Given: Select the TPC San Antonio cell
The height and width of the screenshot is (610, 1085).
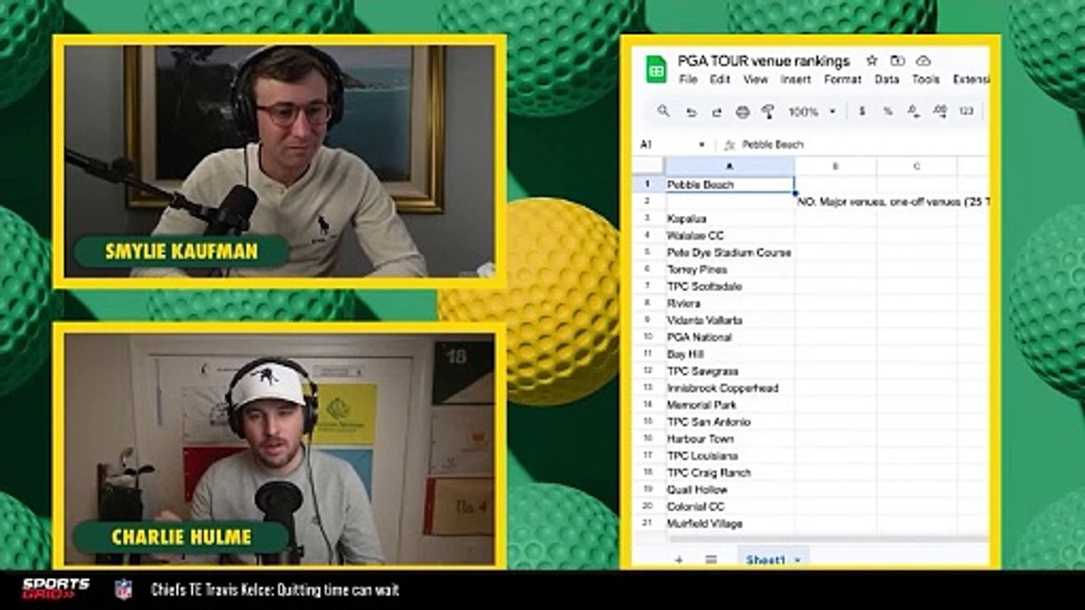Looking at the screenshot, I should pos(730,422).
